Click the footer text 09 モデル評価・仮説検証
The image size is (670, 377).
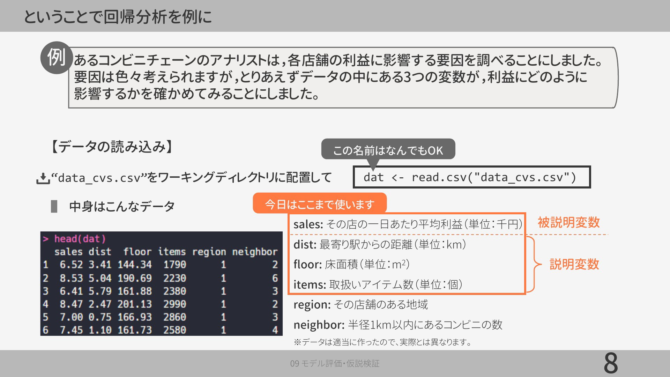tap(335, 363)
